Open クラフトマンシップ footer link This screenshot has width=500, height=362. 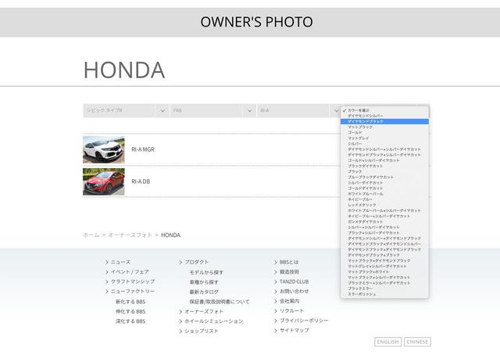(x=133, y=281)
